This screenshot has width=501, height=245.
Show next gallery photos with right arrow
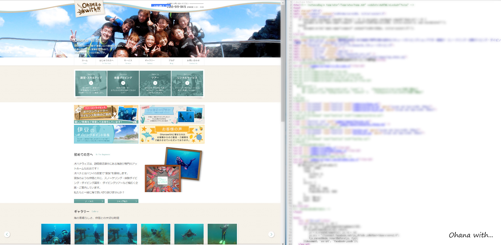[271, 234]
